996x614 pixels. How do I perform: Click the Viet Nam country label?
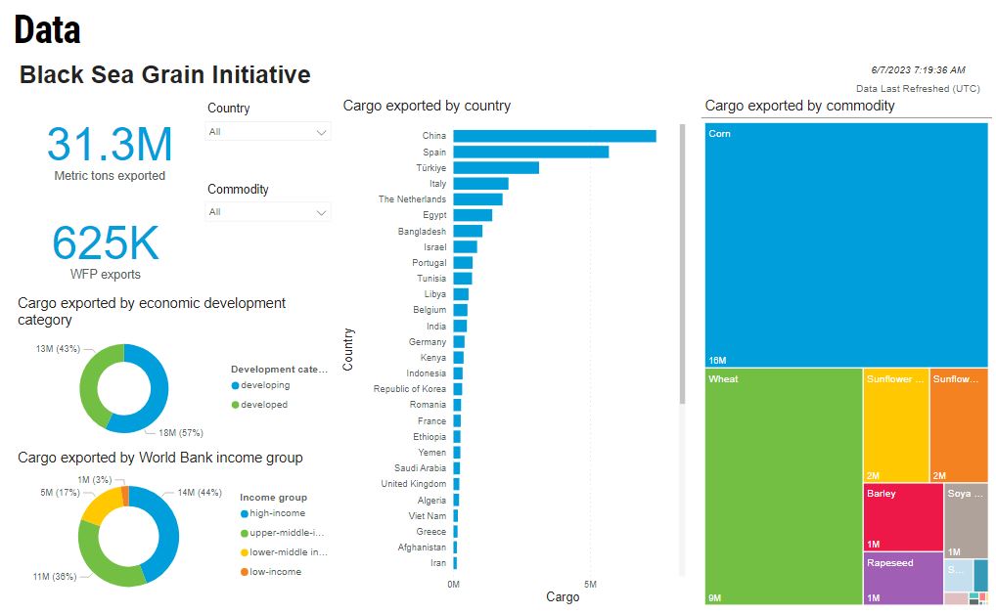(428, 516)
